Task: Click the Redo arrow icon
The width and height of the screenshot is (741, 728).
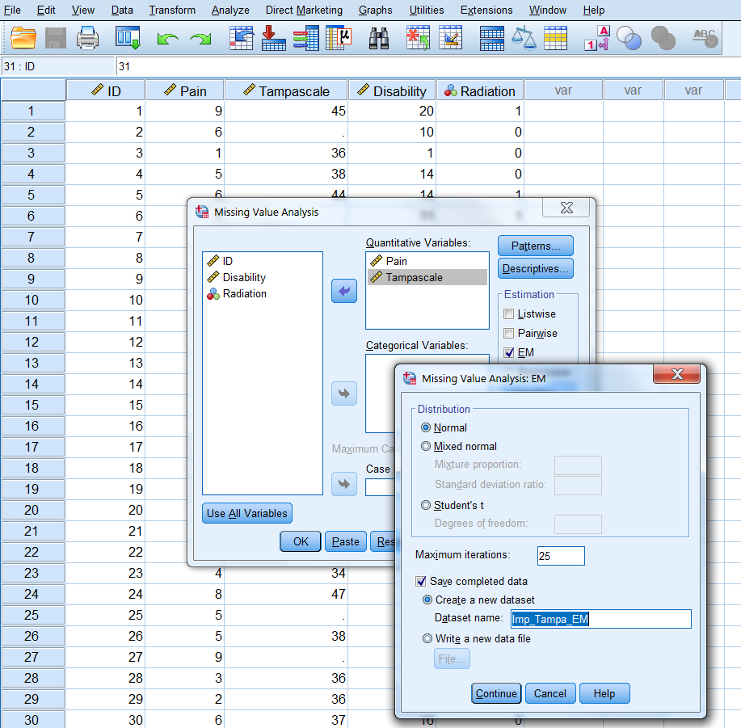Action: pos(200,38)
